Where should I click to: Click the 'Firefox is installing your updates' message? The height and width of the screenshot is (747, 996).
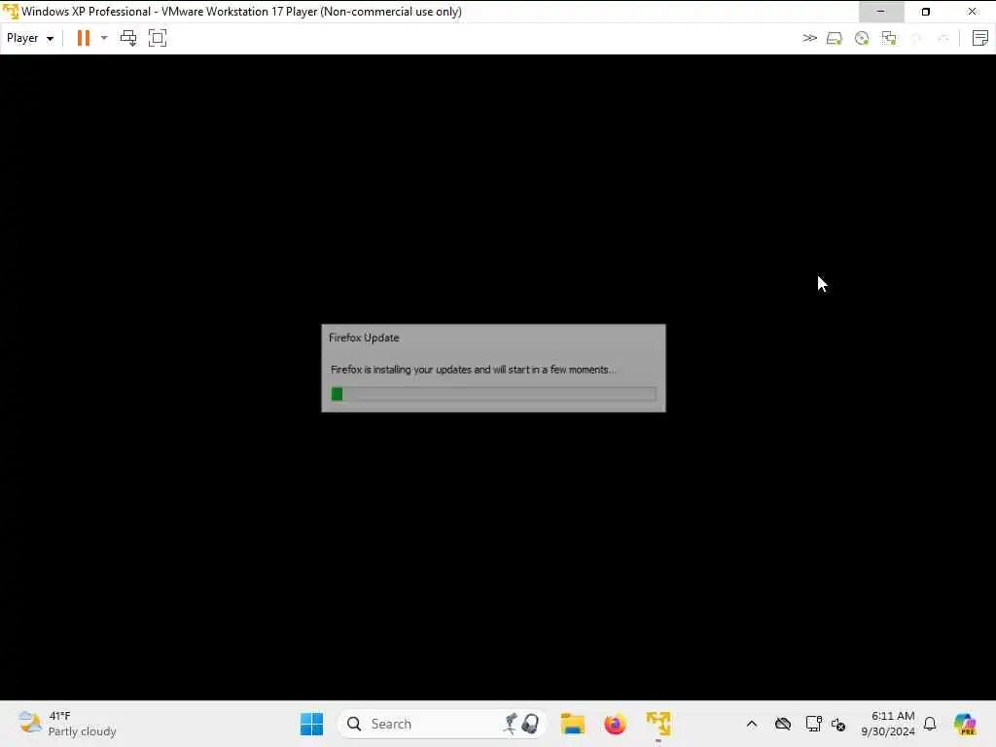(474, 370)
